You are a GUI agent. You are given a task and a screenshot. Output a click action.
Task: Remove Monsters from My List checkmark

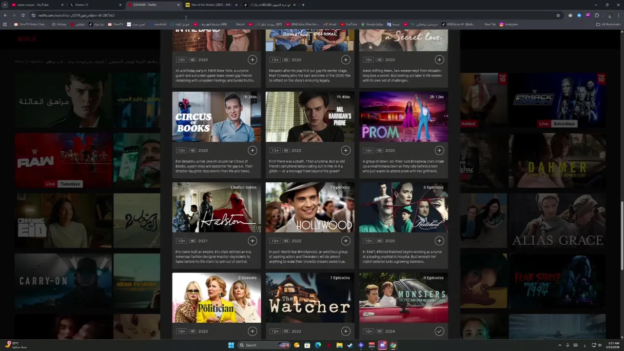pyautogui.click(x=439, y=331)
